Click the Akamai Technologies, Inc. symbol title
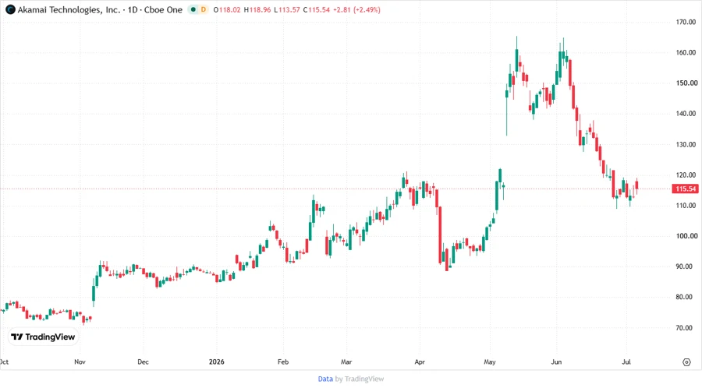 pos(69,9)
